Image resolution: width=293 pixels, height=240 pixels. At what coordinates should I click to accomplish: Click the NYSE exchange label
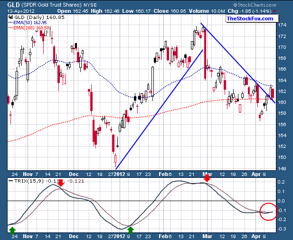(90, 5)
